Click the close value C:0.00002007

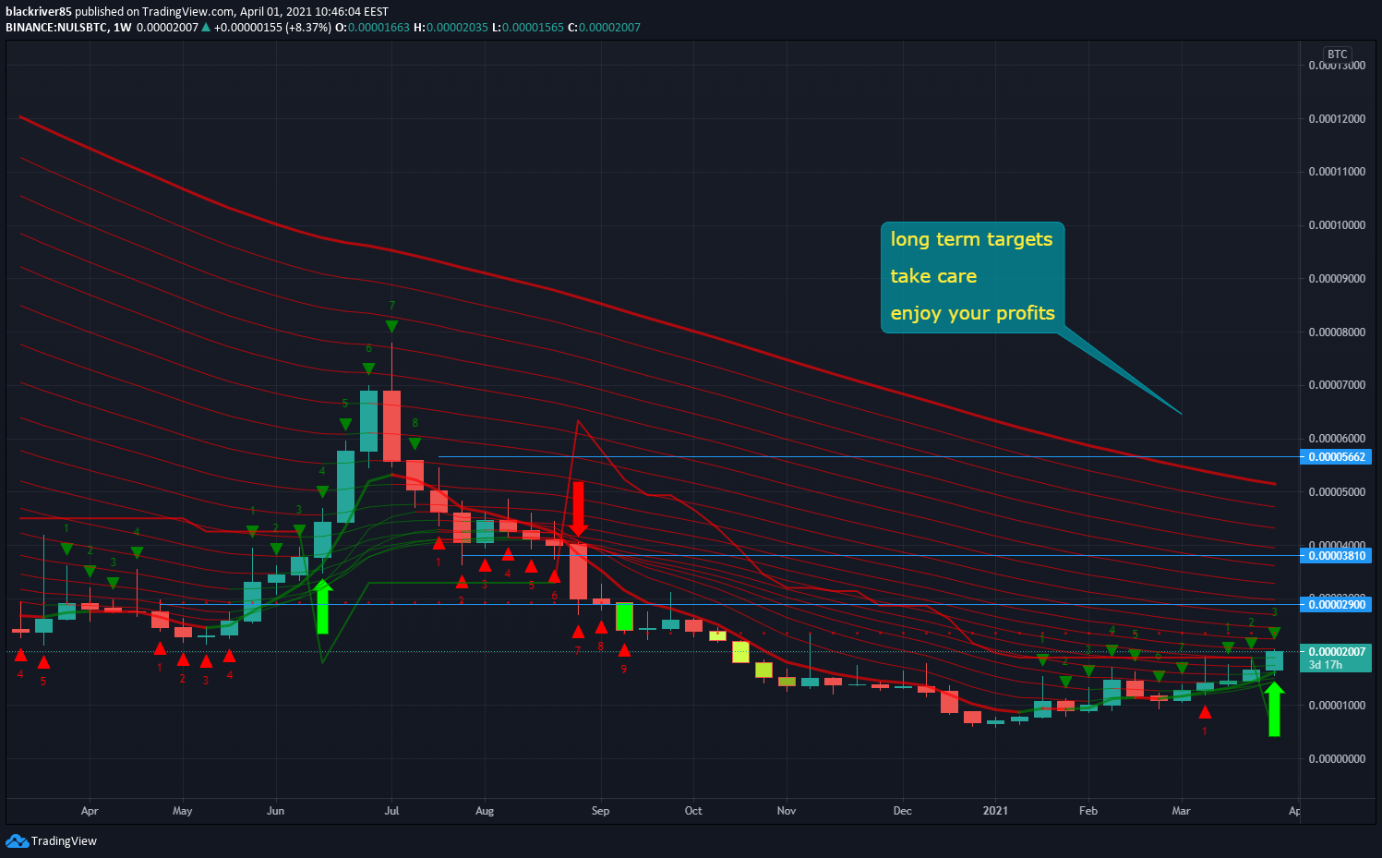pyautogui.click(x=604, y=28)
